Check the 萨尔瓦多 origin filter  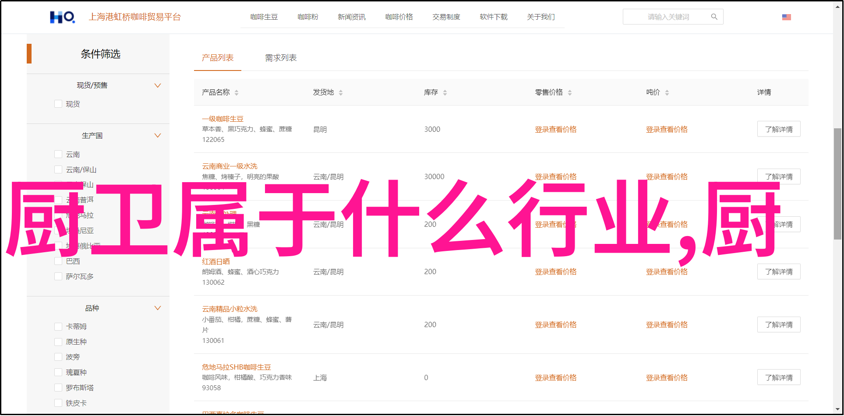pos(58,276)
